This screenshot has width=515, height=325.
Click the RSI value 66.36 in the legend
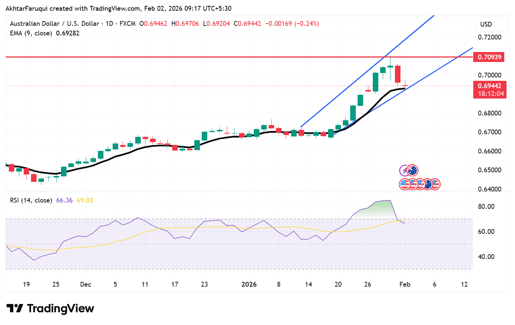(65, 200)
